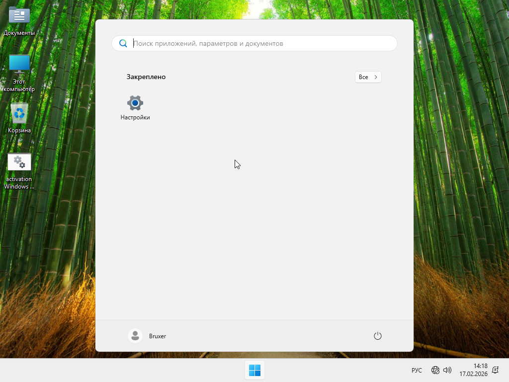
Task: Open the Документы desktop folder icon
Action: click(x=19, y=21)
